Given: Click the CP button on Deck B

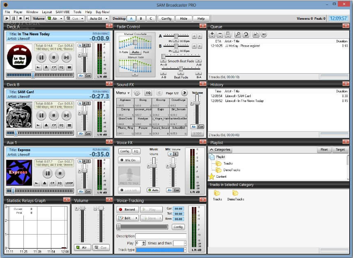Looking at the screenshot, I should pyautogui.click(x=54, y=125).
